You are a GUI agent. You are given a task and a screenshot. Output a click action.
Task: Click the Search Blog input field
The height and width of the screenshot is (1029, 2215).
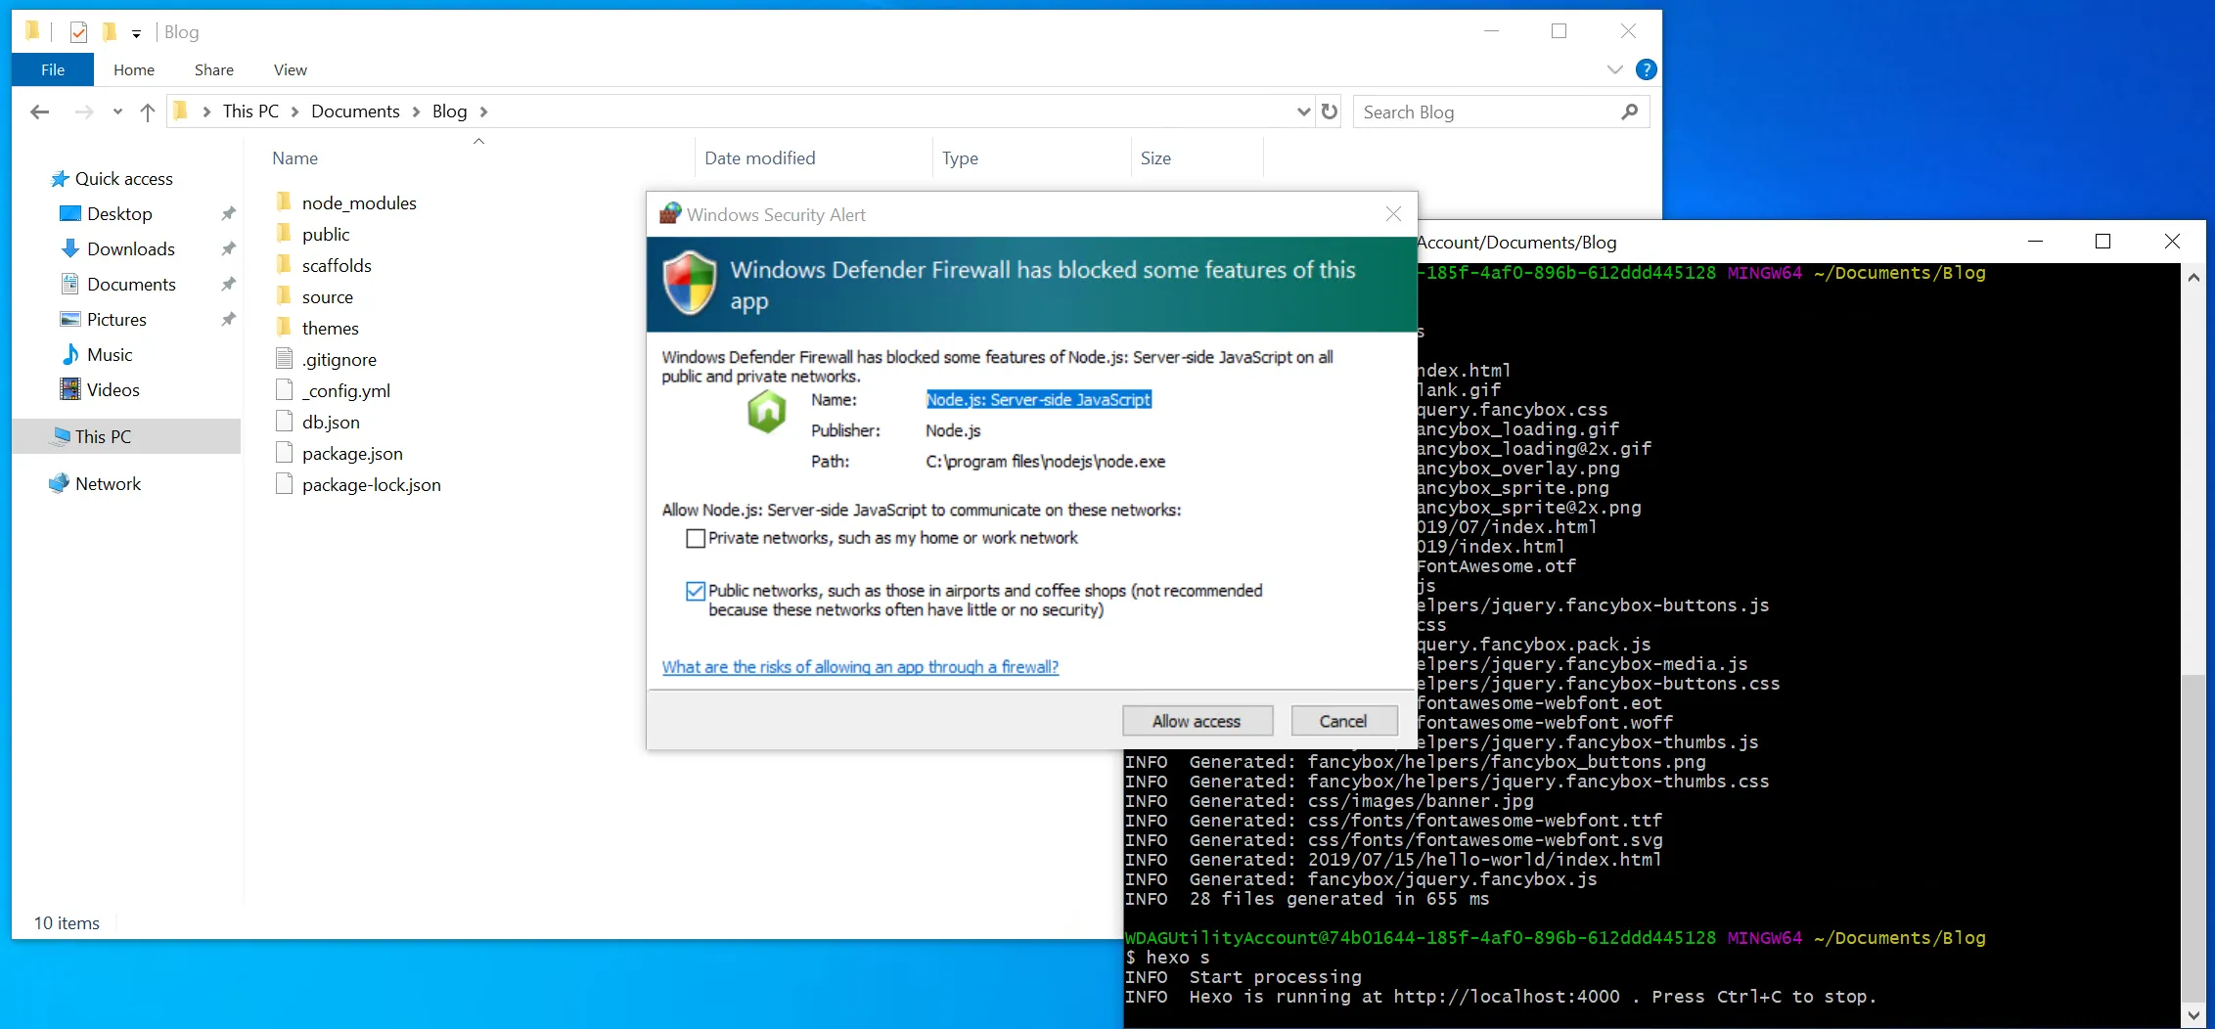coord(1485,112)
